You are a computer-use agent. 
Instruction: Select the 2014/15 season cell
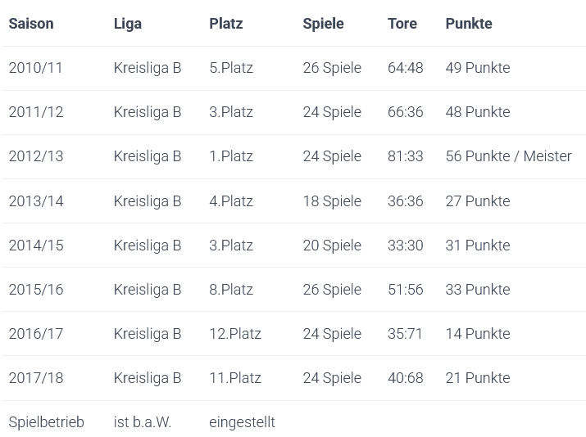pyautogui.click(x=35, y=246)
